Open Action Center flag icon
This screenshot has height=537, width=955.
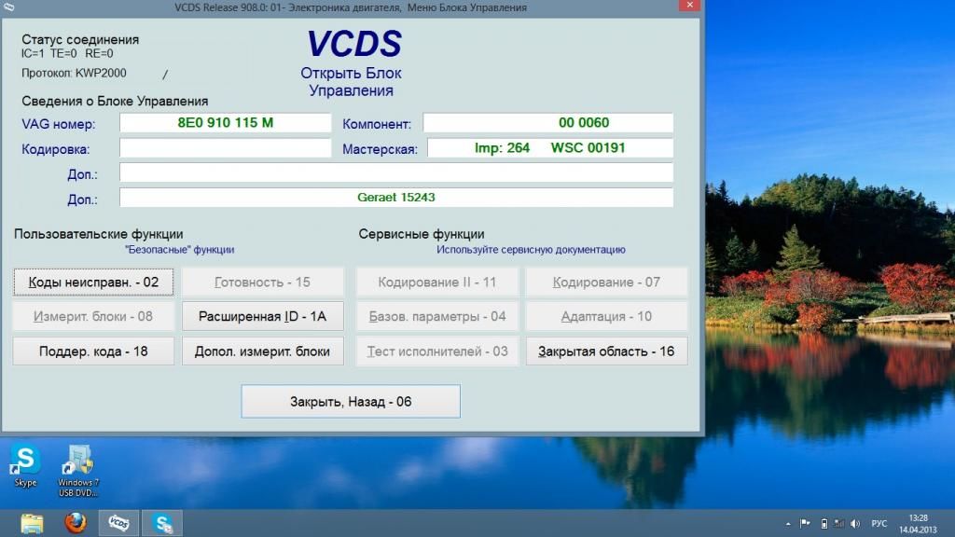(x=805, y=524)
